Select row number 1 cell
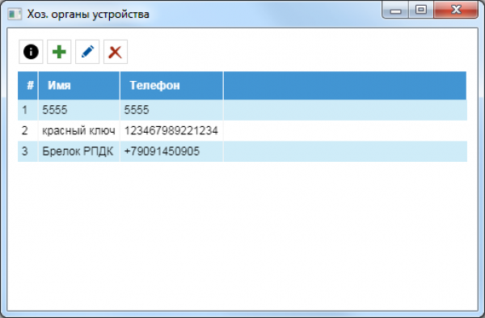 click(x=27, y=110)
